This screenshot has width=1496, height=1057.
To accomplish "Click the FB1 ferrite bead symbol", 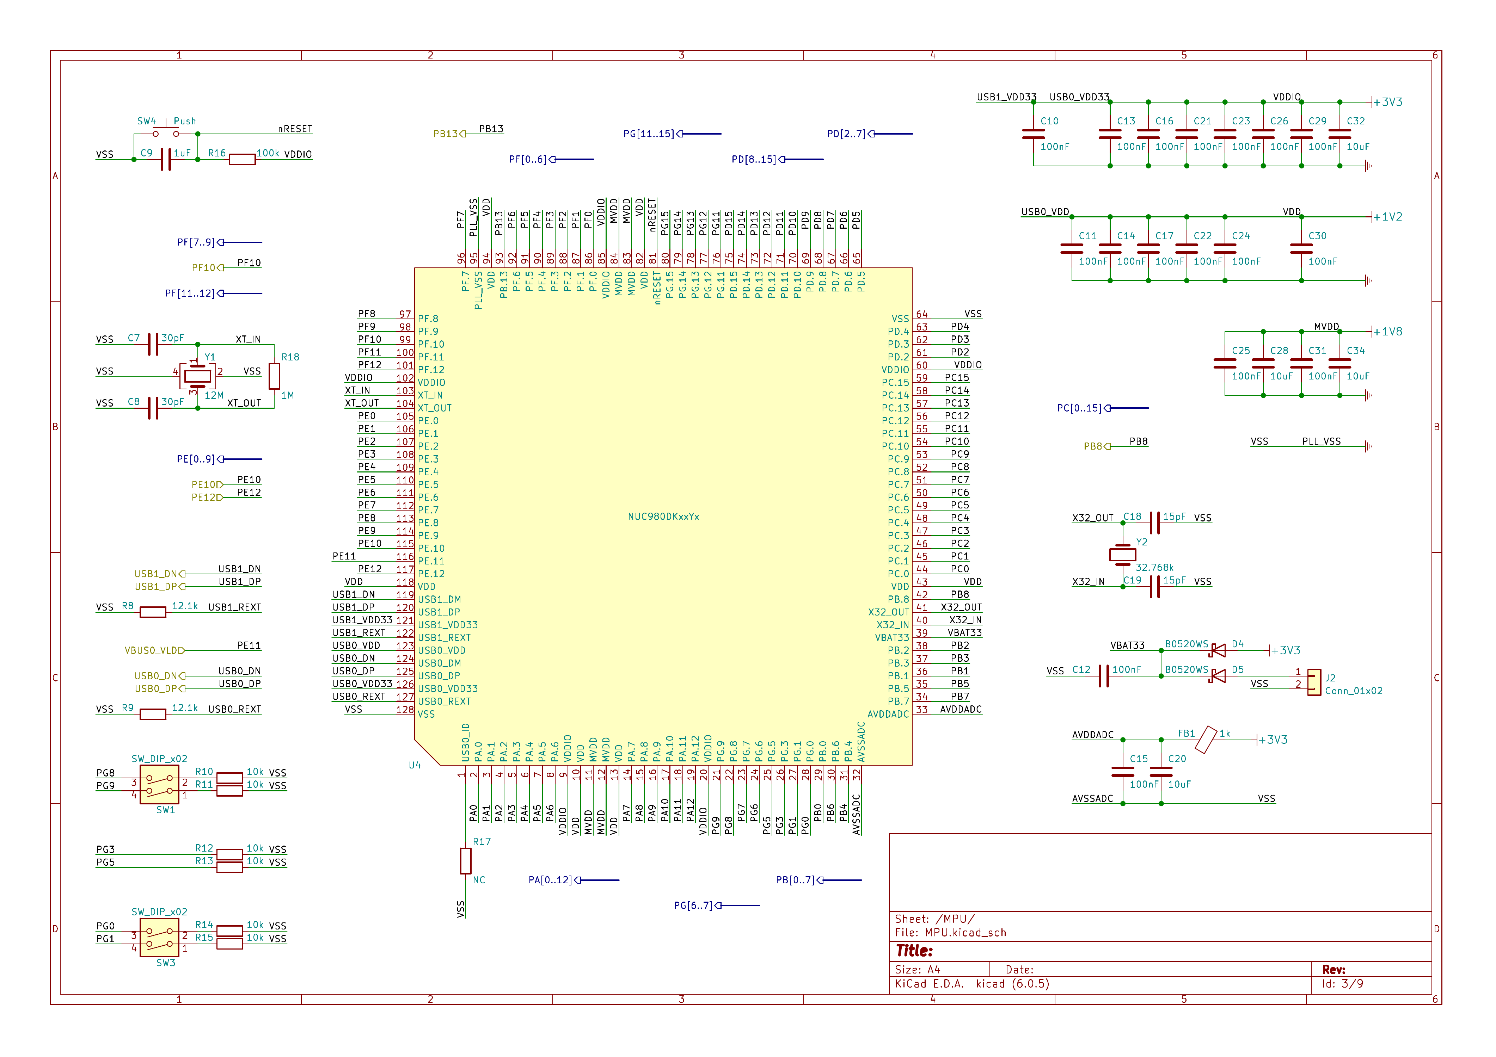I will 1206,740.
